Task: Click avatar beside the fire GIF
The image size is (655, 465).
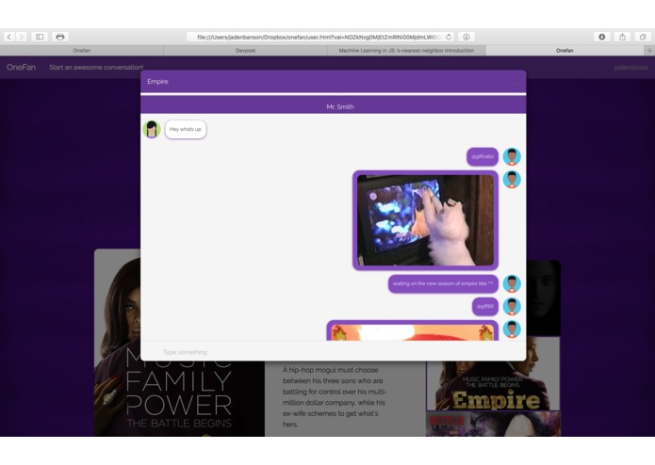Action: [512, 329]
